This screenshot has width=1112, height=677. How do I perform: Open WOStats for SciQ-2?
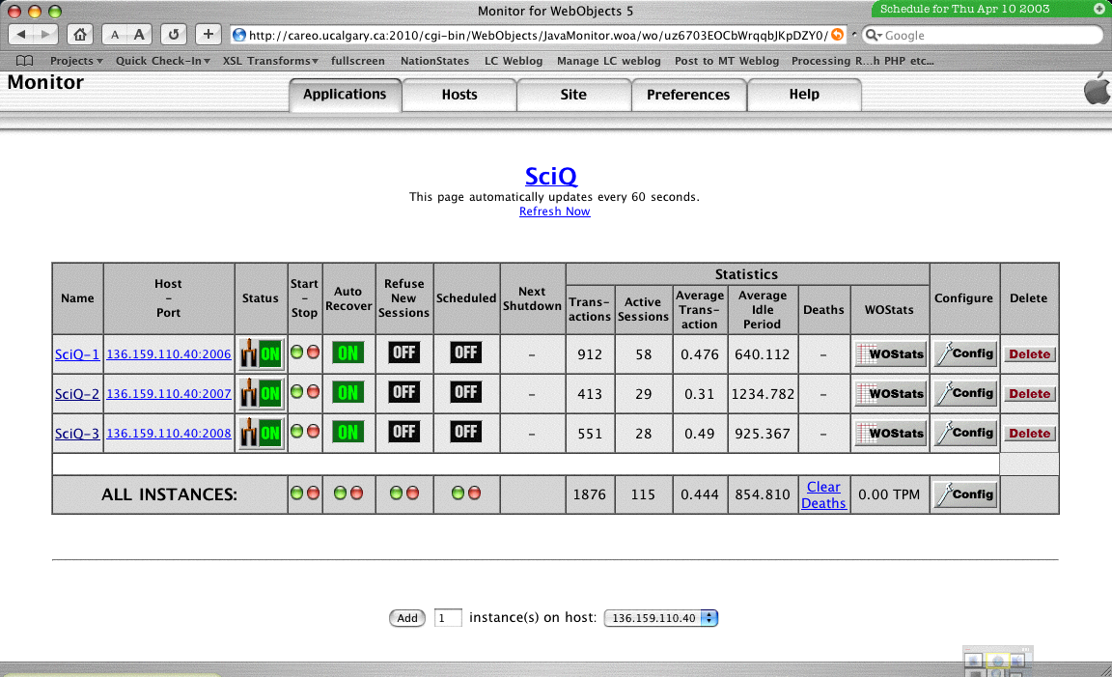[x=890, y=394]
